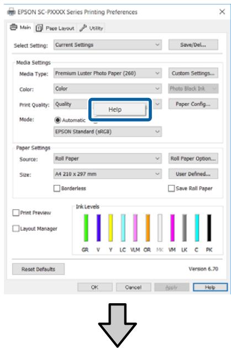Open the Color dropdown

tap(108, 89)
